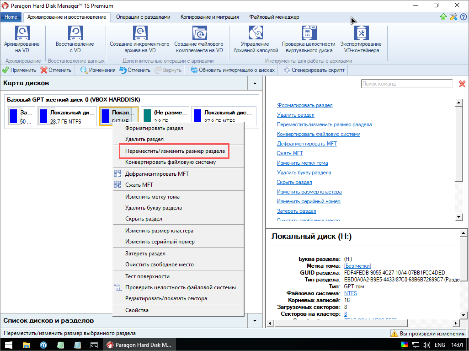Switch to the Home tab
The height and width of the screenshot is (351, 469).
[11, 17]
